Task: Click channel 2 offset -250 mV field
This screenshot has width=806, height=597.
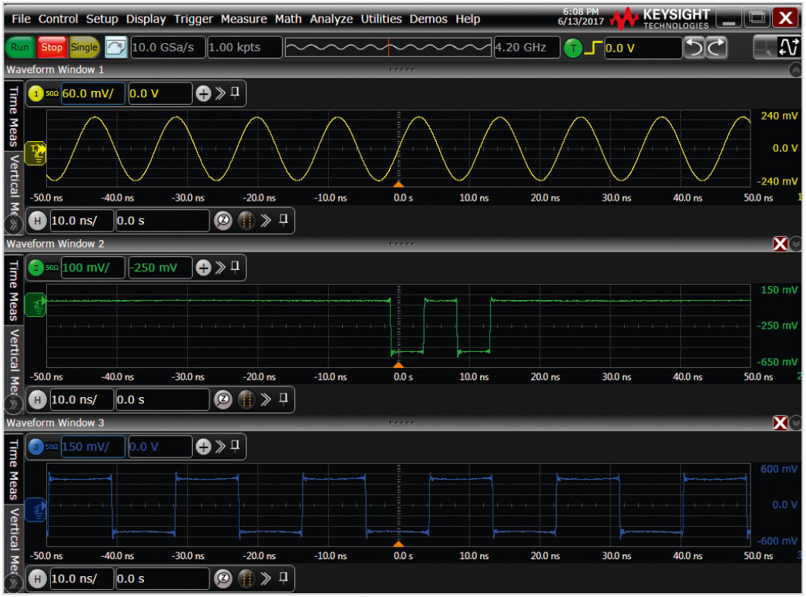Action: [160, 268]
